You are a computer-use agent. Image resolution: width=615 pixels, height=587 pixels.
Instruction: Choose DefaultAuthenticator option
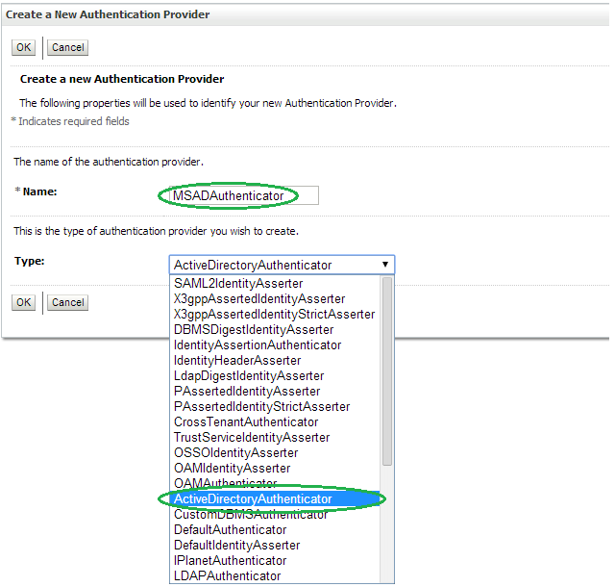[x=275, y=529]
